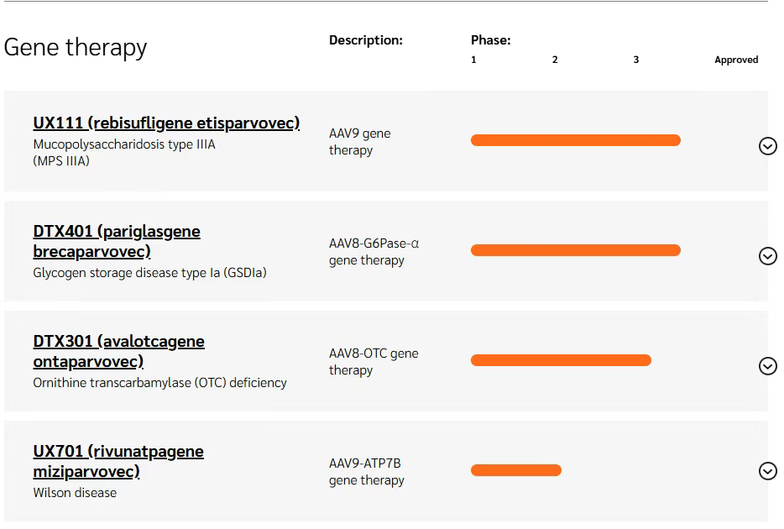The height and width of the screenshot is (529, 784).
Task: Select the DTX401 orange phase progress bar
Action: coord(575,250)
